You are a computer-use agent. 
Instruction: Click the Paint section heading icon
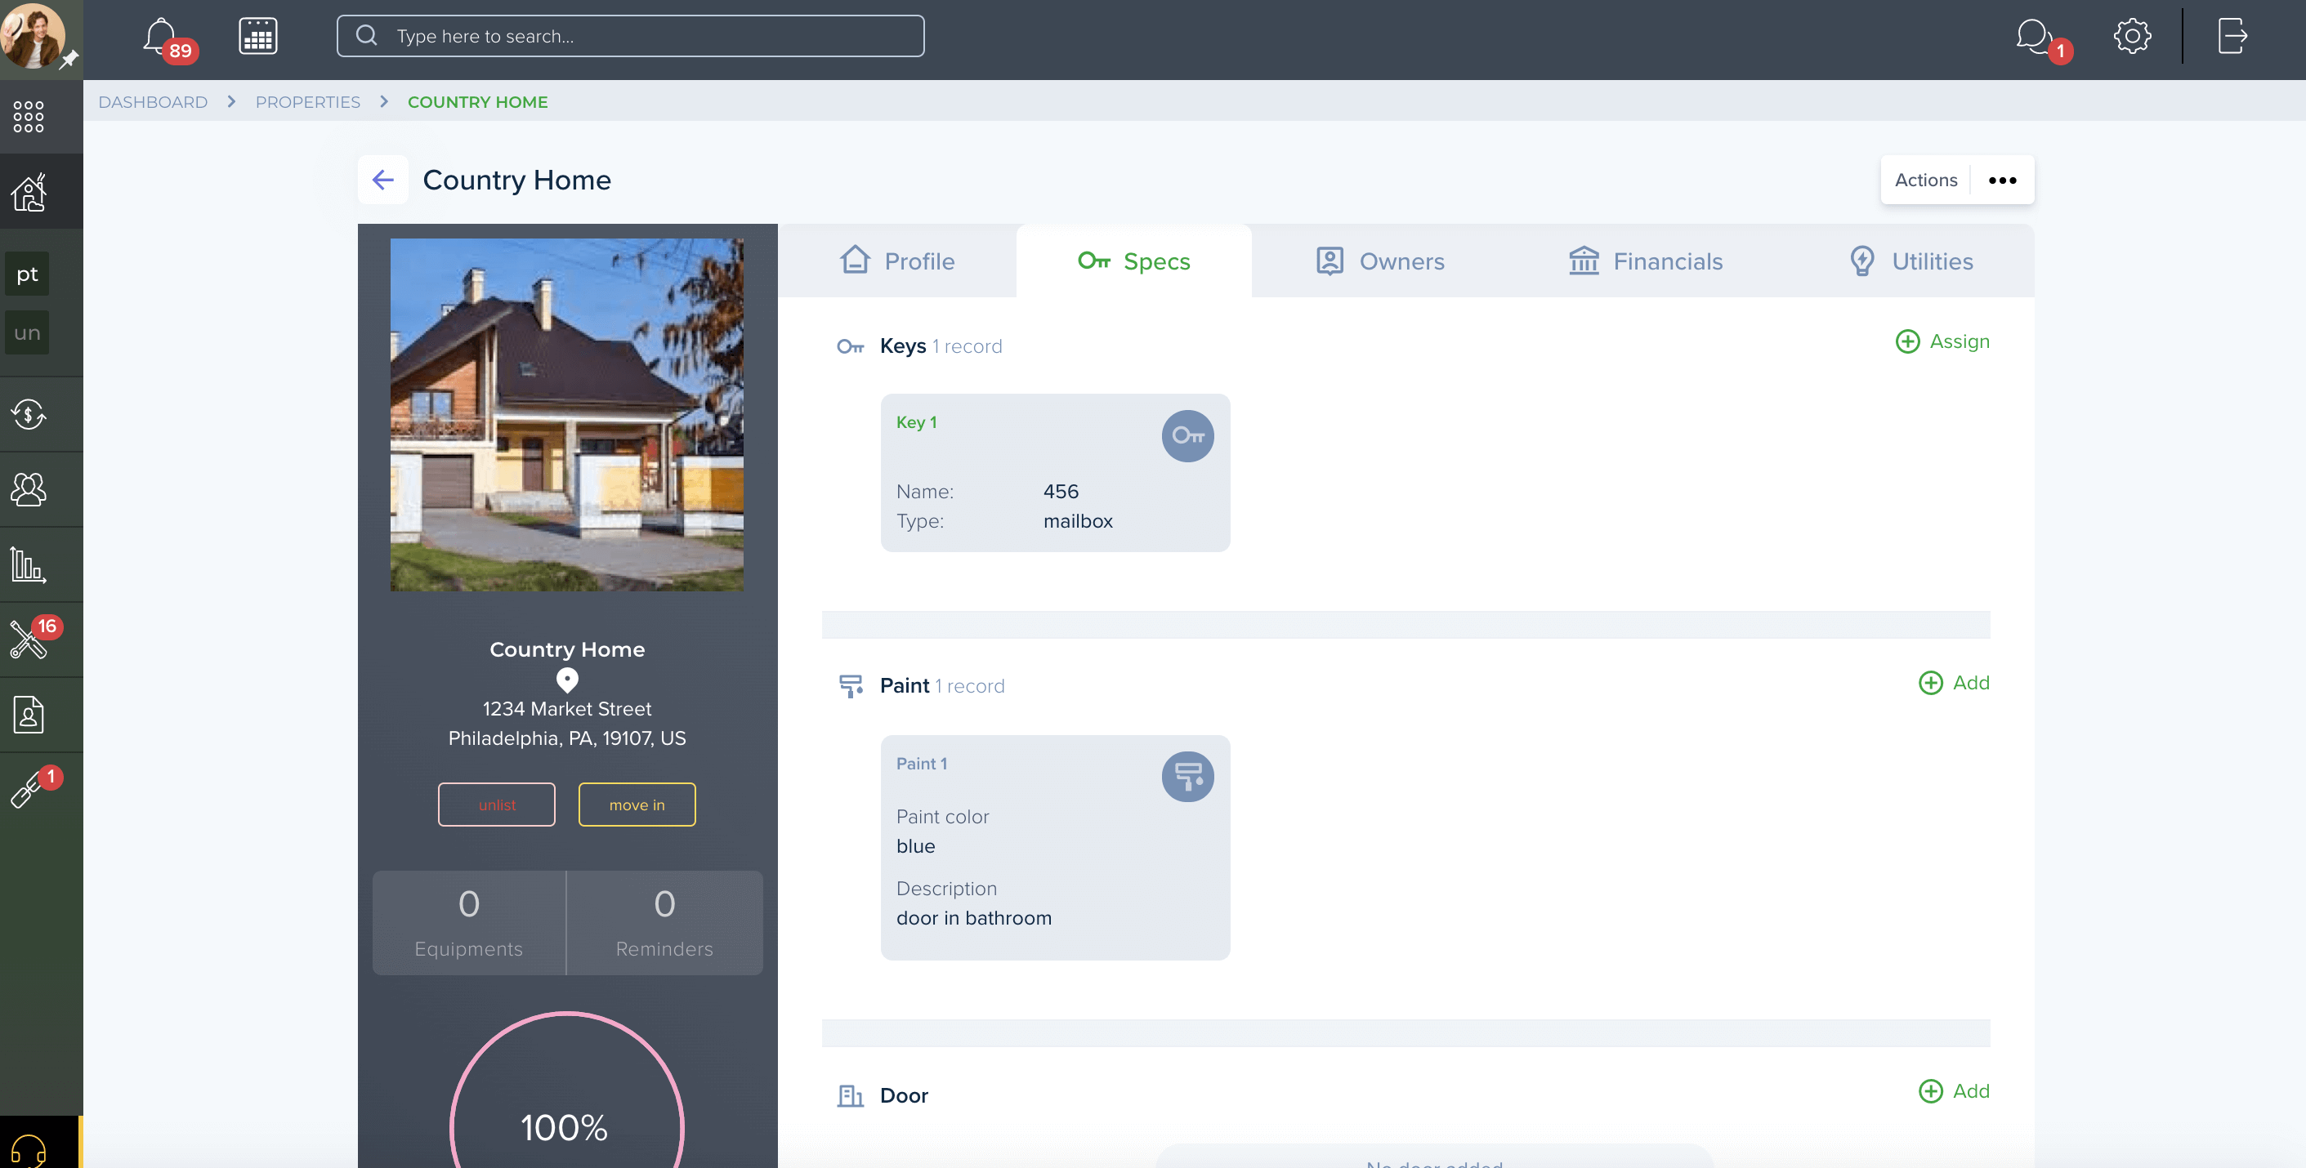point(850,686)
